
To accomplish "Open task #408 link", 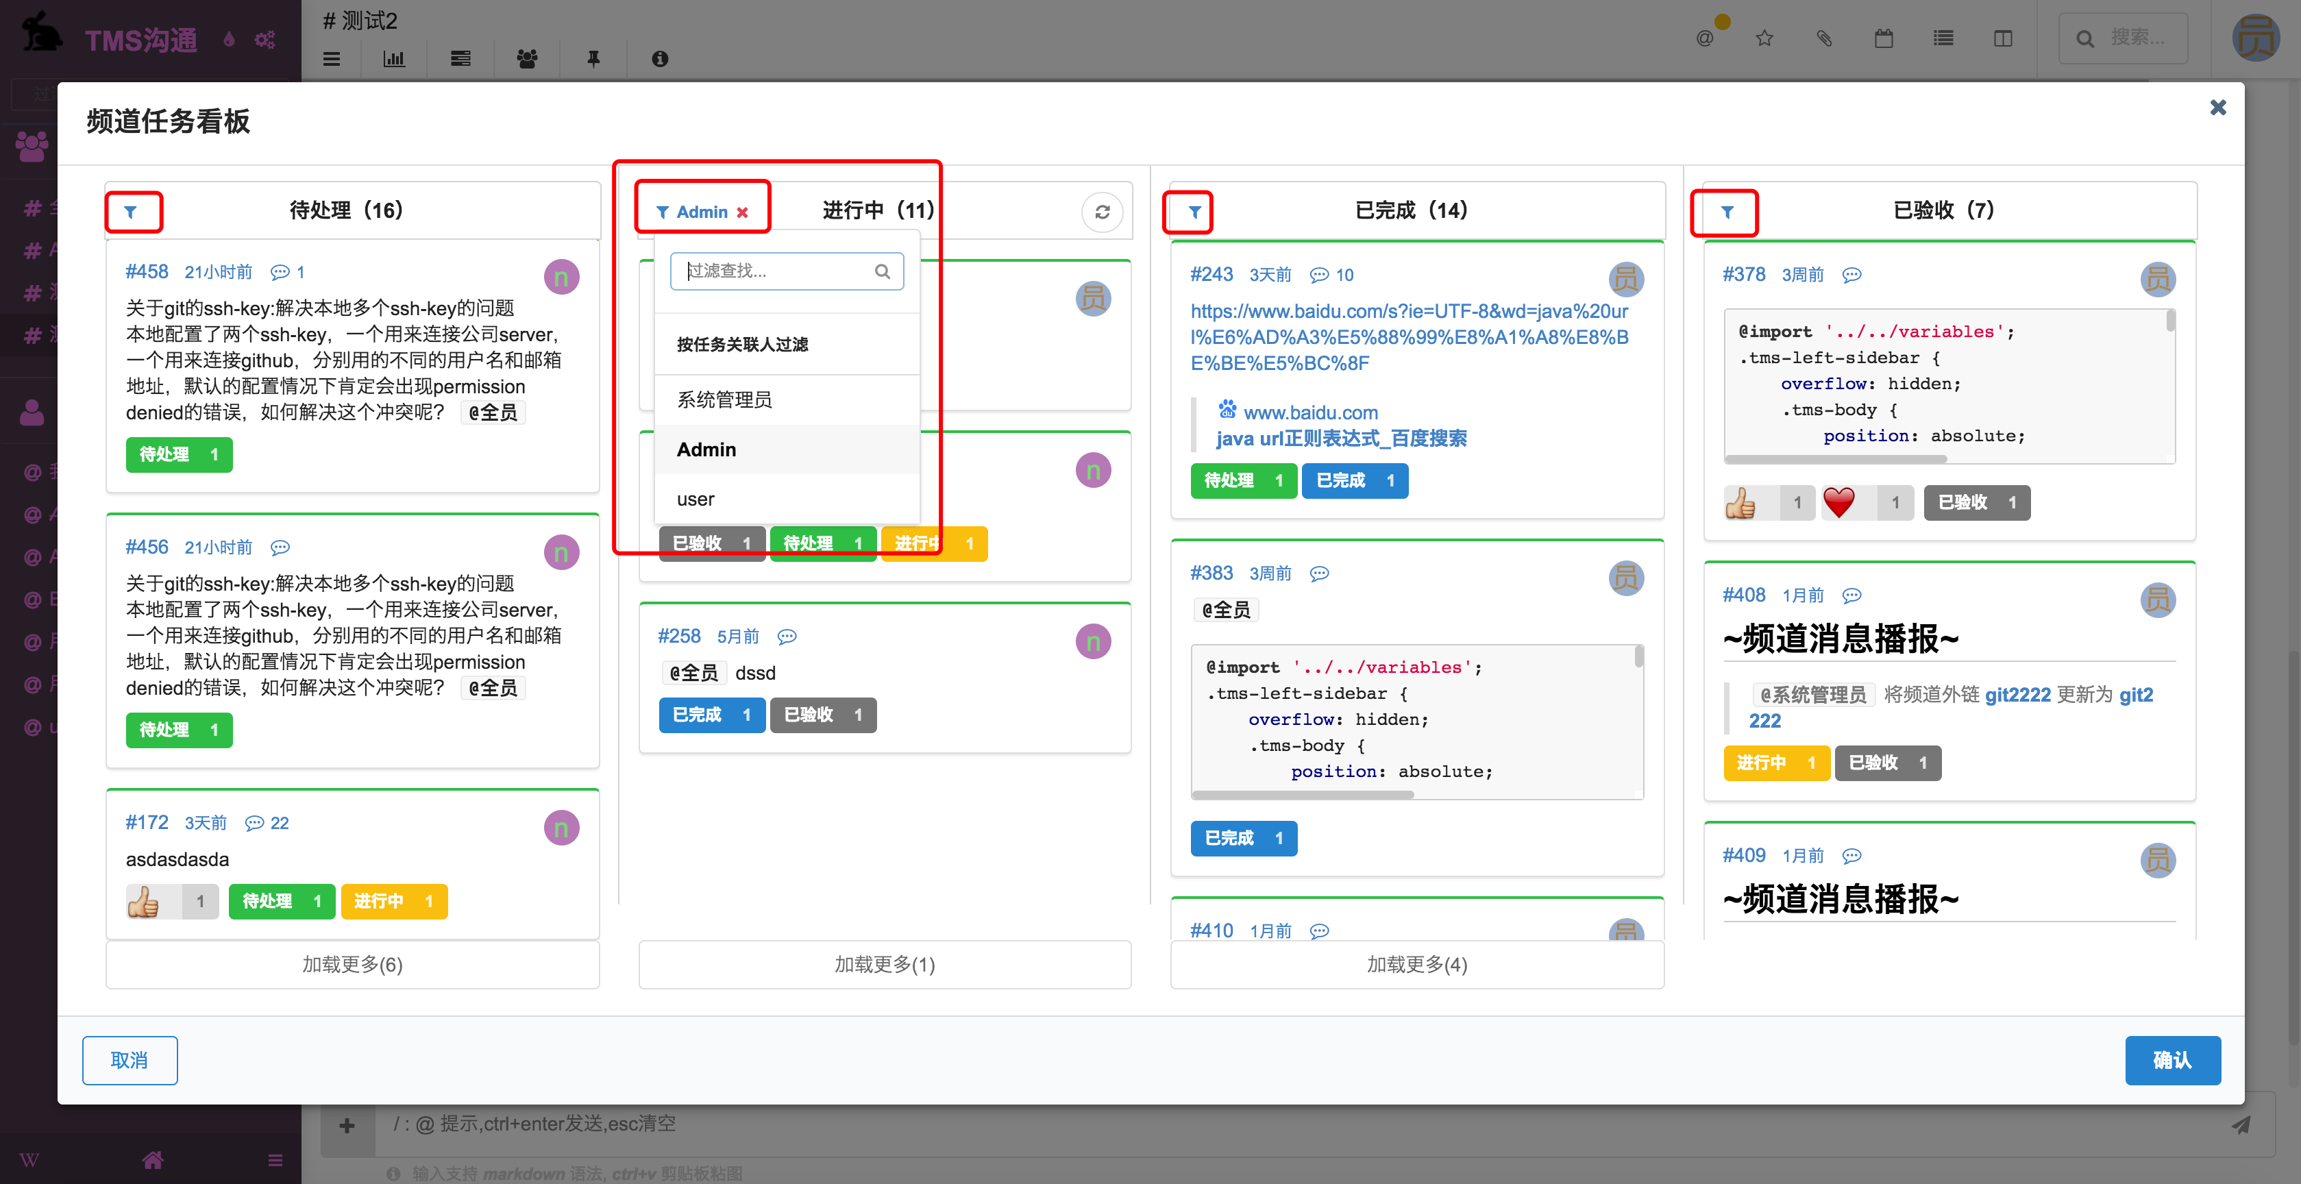I will click(1744, 595).
